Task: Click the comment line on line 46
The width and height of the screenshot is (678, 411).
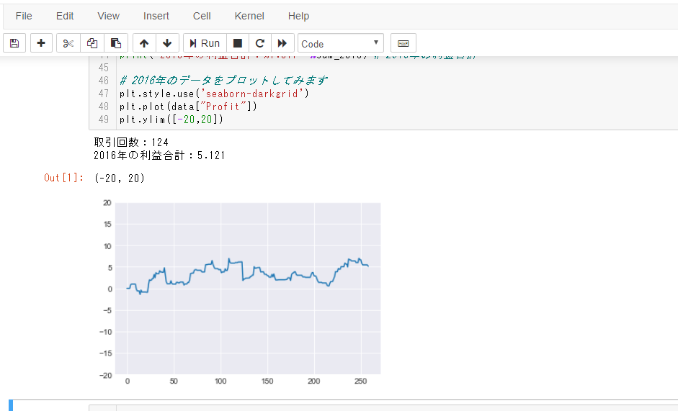Action: point(223,81)
